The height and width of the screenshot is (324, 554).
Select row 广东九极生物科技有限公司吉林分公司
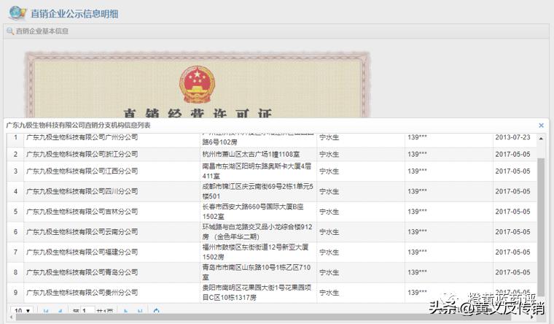point(272,212)
